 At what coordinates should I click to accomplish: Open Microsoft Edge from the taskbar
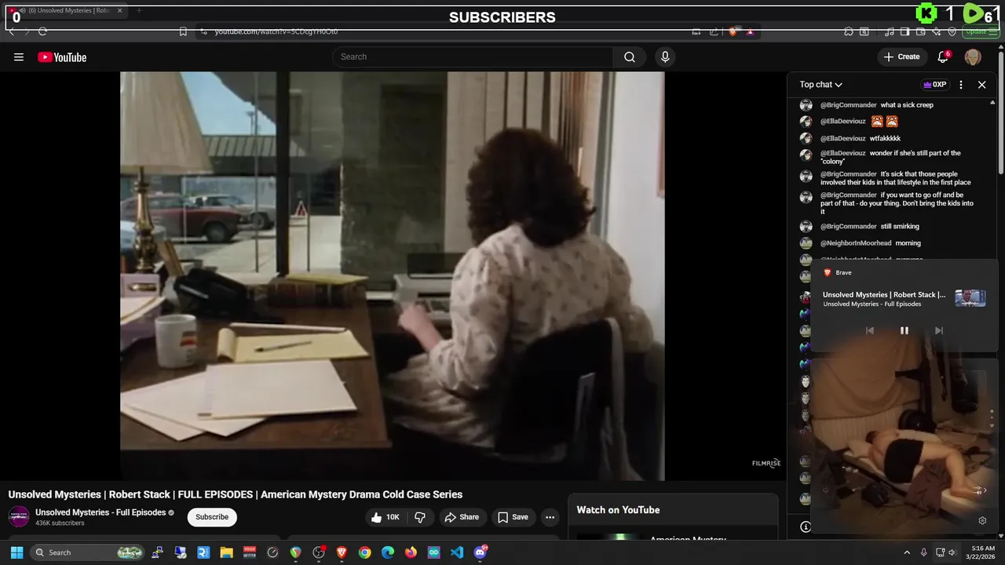(388, 552)
